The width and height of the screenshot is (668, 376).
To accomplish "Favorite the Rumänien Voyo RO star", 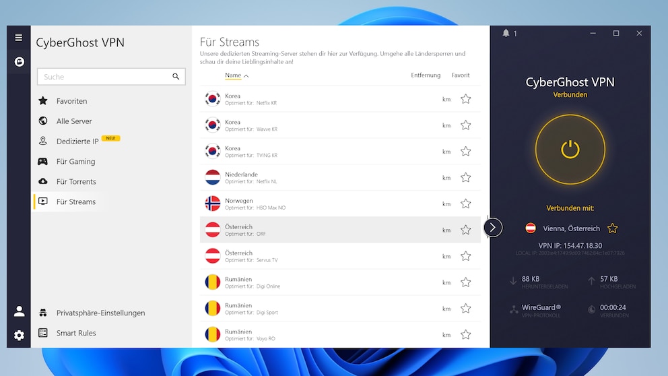I will 465,335.
